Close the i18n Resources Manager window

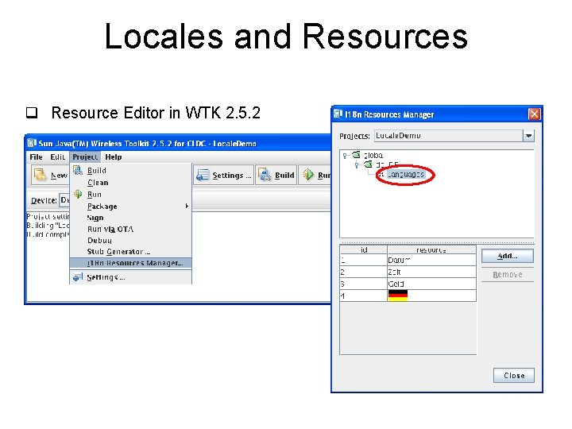(534, 114)
